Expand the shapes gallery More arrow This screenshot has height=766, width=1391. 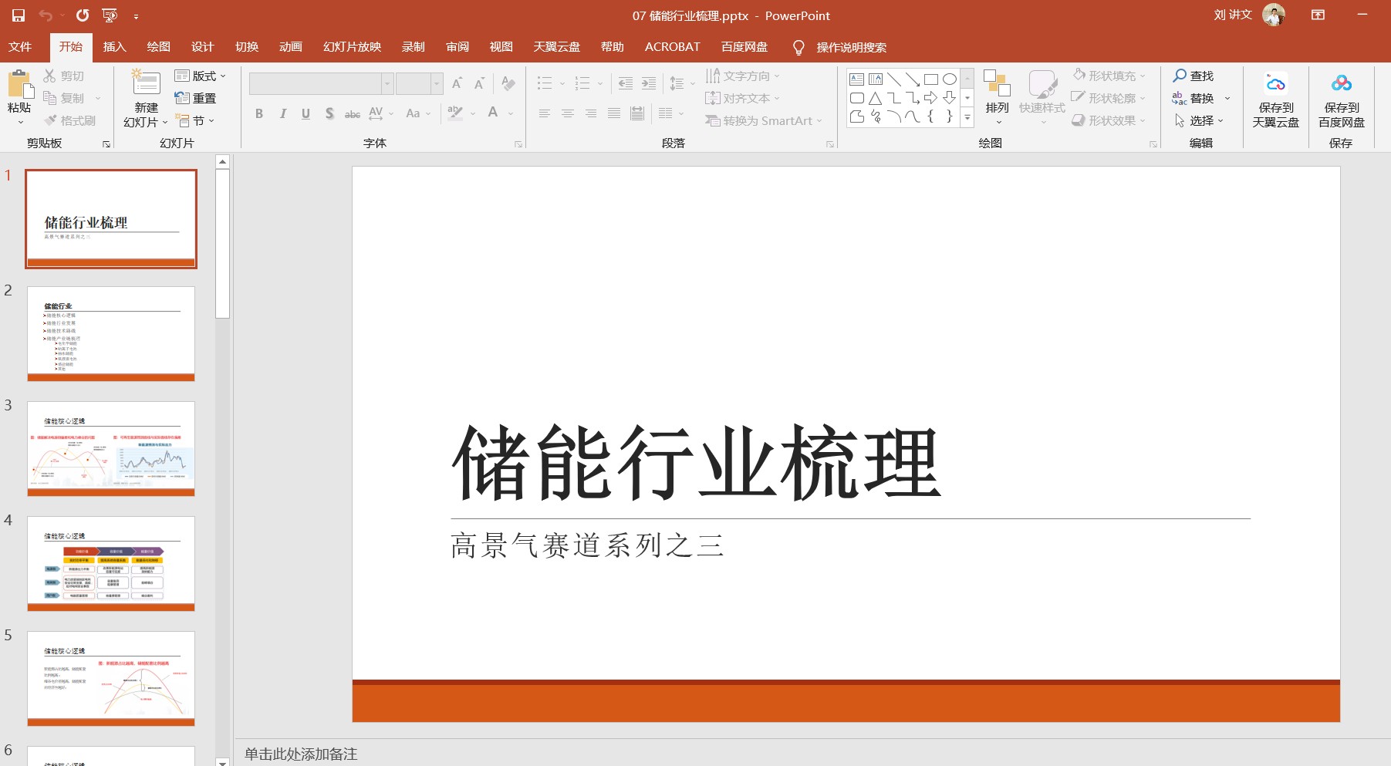[x=967, y=117]
